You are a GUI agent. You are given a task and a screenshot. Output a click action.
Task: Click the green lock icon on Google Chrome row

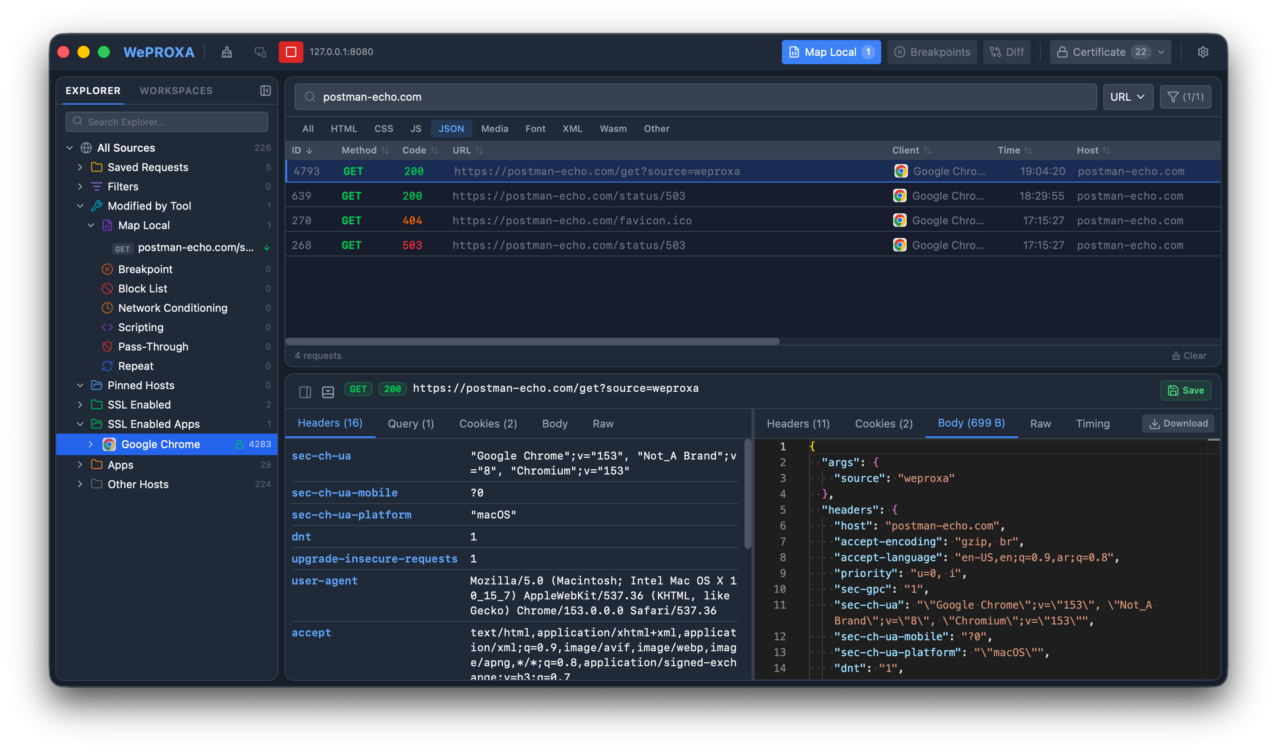pyautogui.click(x=239, y=445)
